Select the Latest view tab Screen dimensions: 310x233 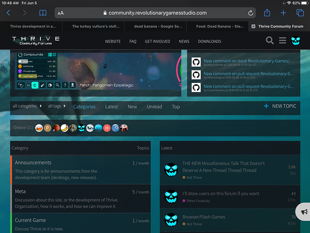pos(112,107)
